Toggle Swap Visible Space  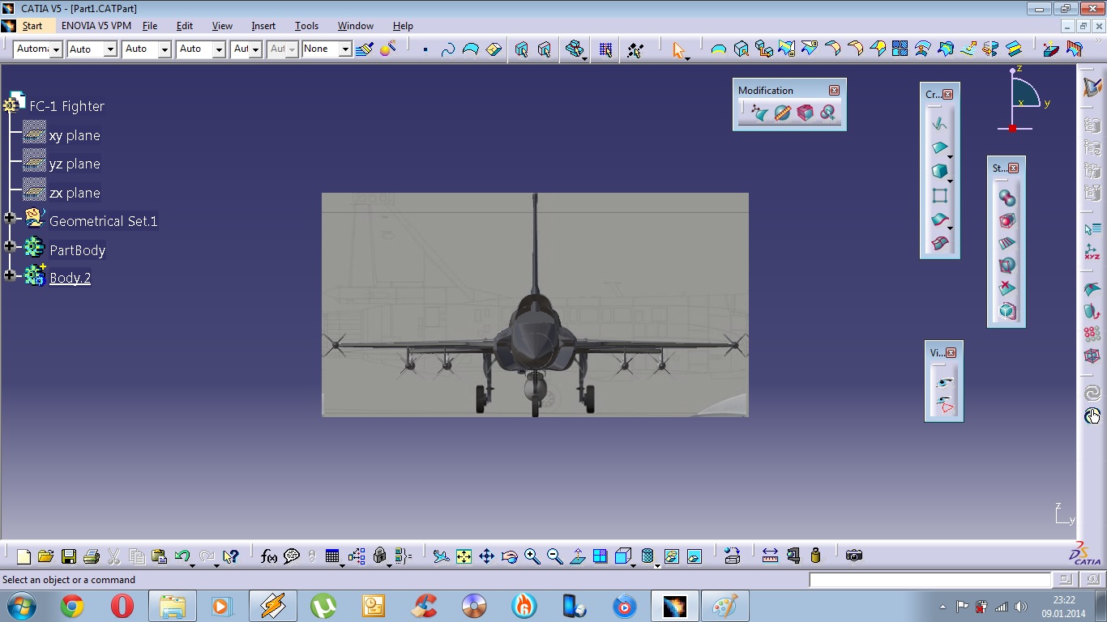click(x=694, y=556)
